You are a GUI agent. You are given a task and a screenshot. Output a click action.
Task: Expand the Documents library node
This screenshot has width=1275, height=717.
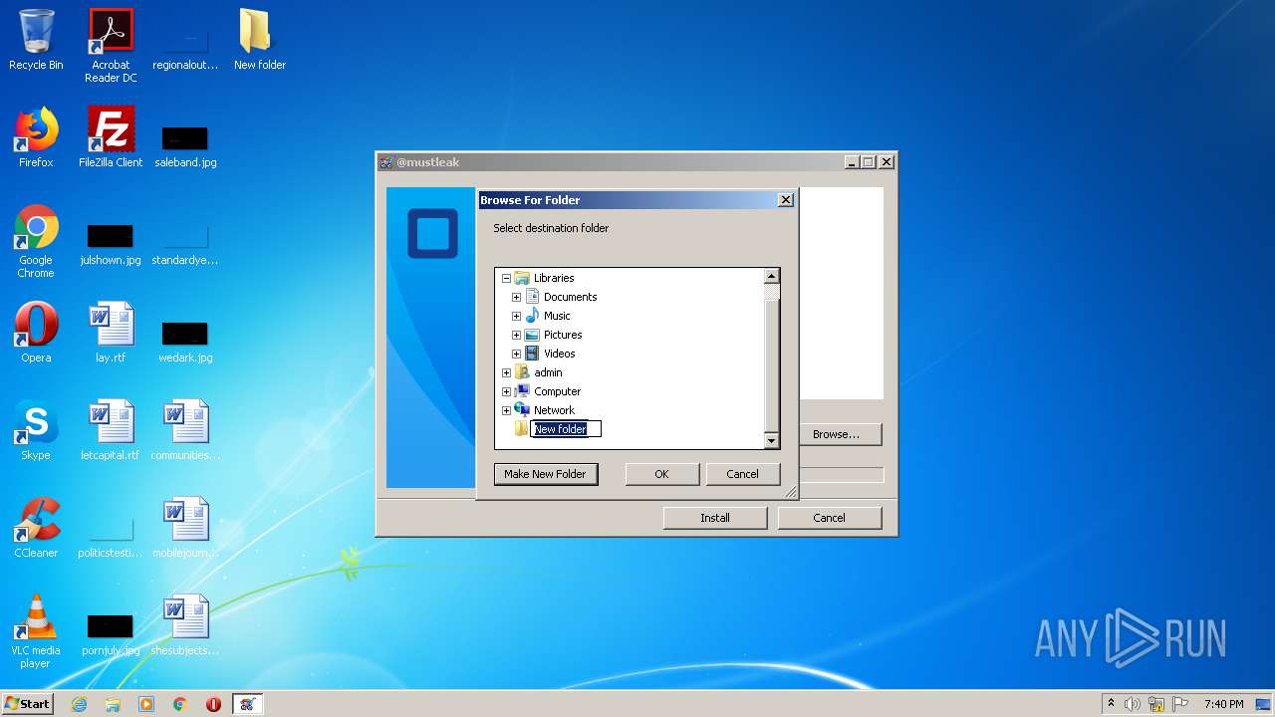coord(516,297)
